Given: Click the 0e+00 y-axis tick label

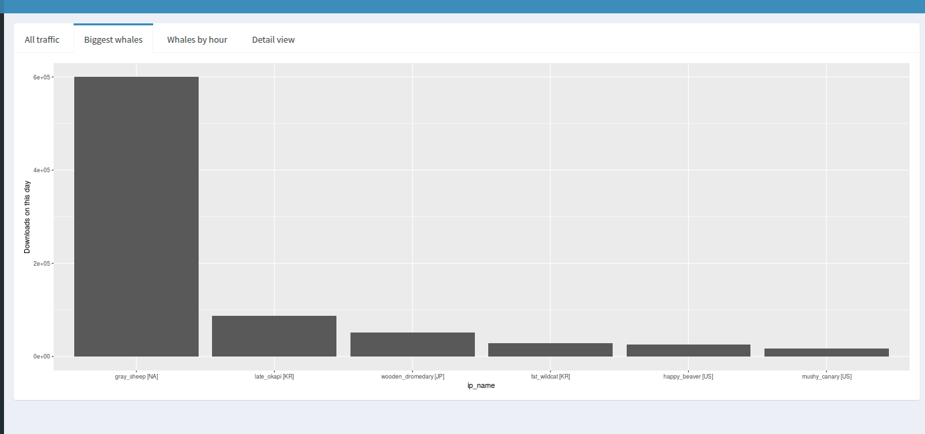Looking at the screenshot, I should click(x=41, y=357).
